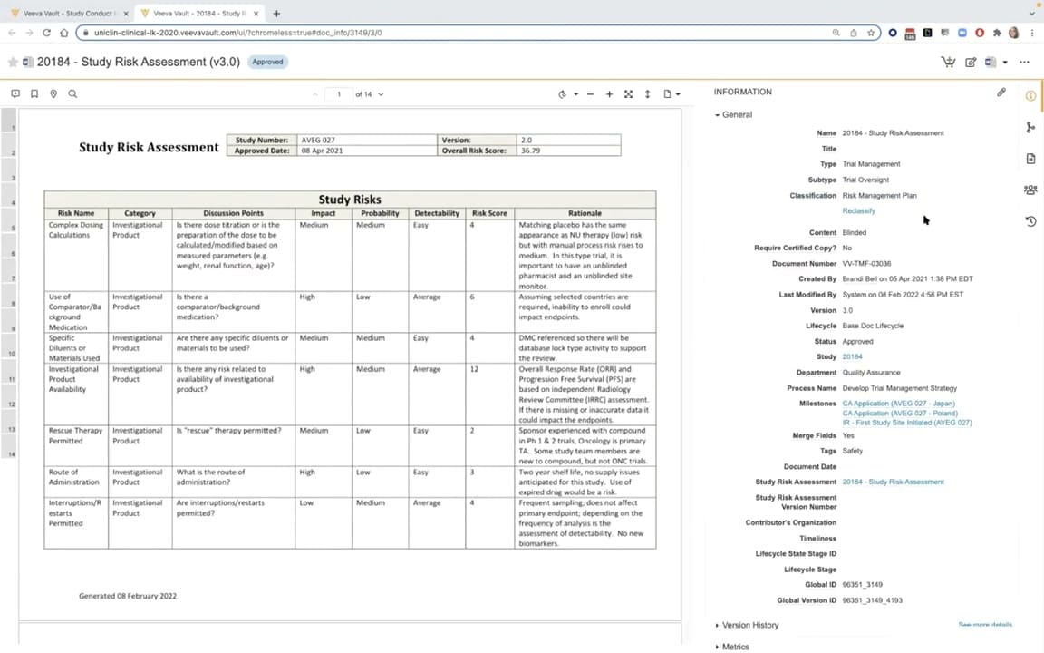1044x653 pixels.
Task: Click the document type icon beside the title
Action: 28,62
